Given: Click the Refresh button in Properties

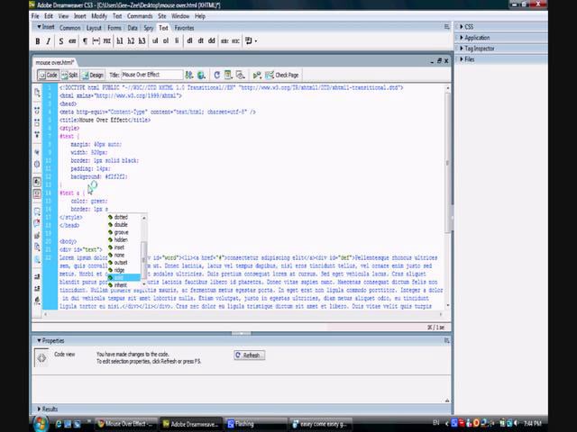Looking at the screenshot, I should pos(248,355).
